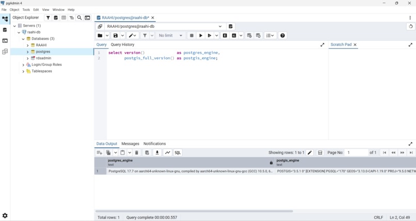Viewport: 416px width, 221px height.
Task: Click the Add row icon in Data Output
Action: click(100, 152)
